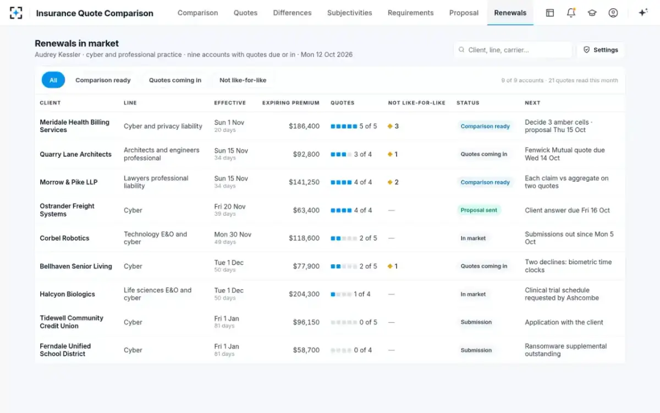Viewport: 660px width, 413px height.
Task: Click Halcyon Biologics quotes progress 1 of 4
Action: tap(351, 294)
